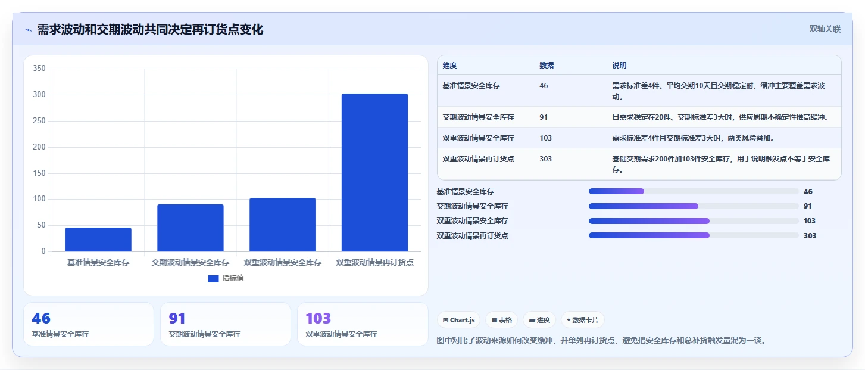The image size is (865, 370).
Task: Click the 双轴关联 label in header
Action: pos(825,29)
